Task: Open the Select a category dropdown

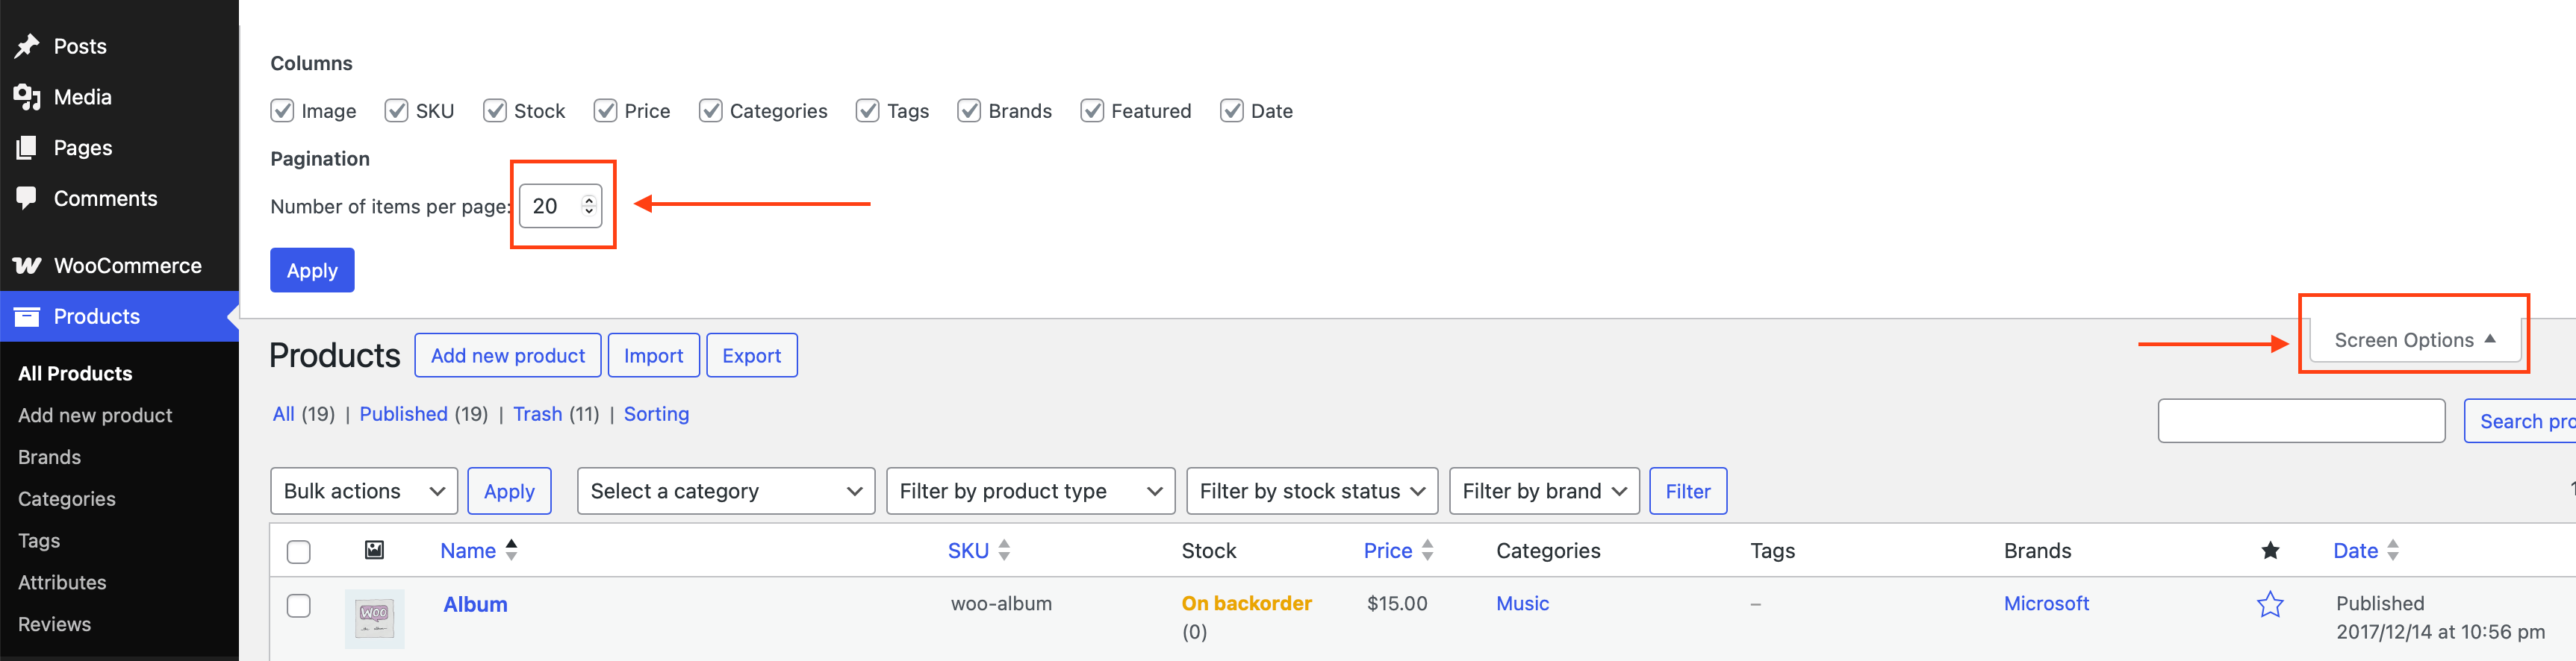Action: point(726,491)
